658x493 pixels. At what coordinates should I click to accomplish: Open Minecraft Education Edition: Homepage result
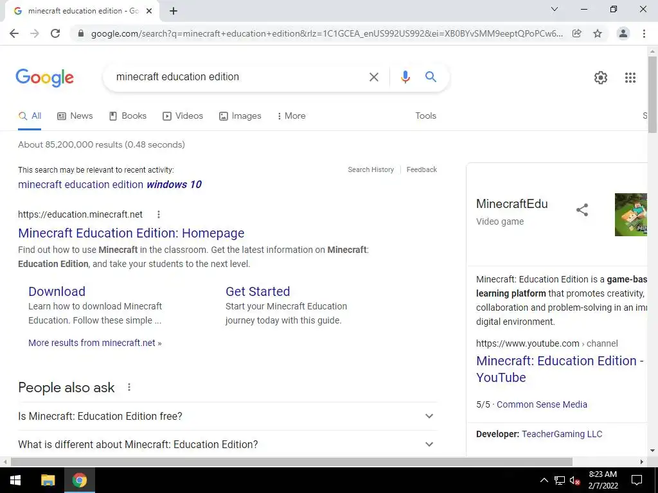pyautogui.click(x=131, y=233)
